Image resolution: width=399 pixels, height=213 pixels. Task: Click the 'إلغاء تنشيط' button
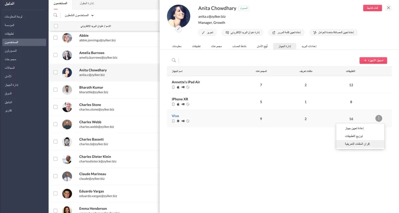pos(372,8)
